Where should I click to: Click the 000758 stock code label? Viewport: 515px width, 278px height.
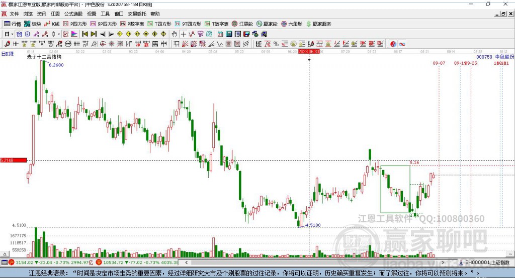(484, 57)
